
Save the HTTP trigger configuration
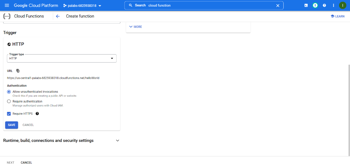(x=11, y=125)
